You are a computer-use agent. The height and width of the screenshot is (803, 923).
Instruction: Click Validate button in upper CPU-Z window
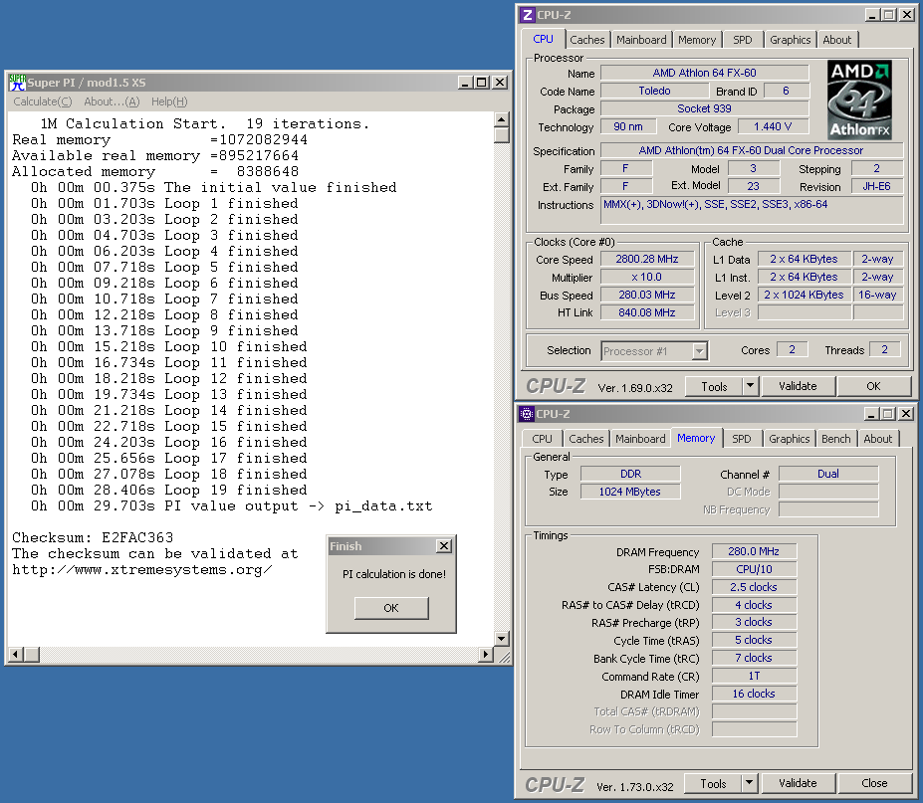(x=798, y=386)
